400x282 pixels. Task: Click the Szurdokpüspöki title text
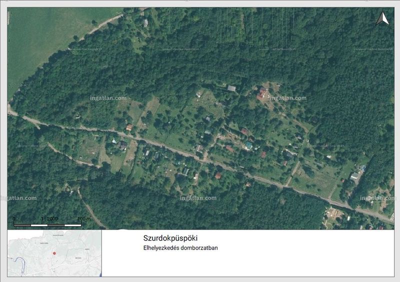(170, 238)
